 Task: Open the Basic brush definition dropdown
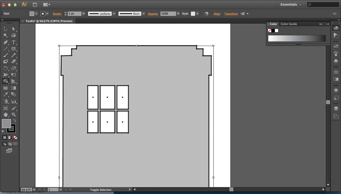click(144, 14)
